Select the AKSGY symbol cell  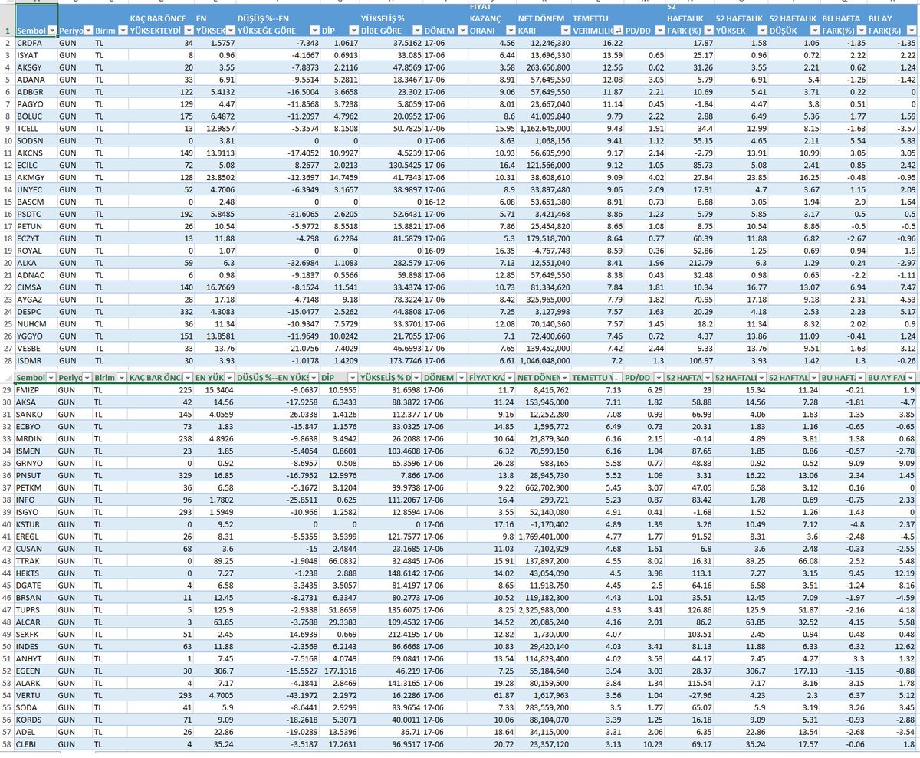35,67
